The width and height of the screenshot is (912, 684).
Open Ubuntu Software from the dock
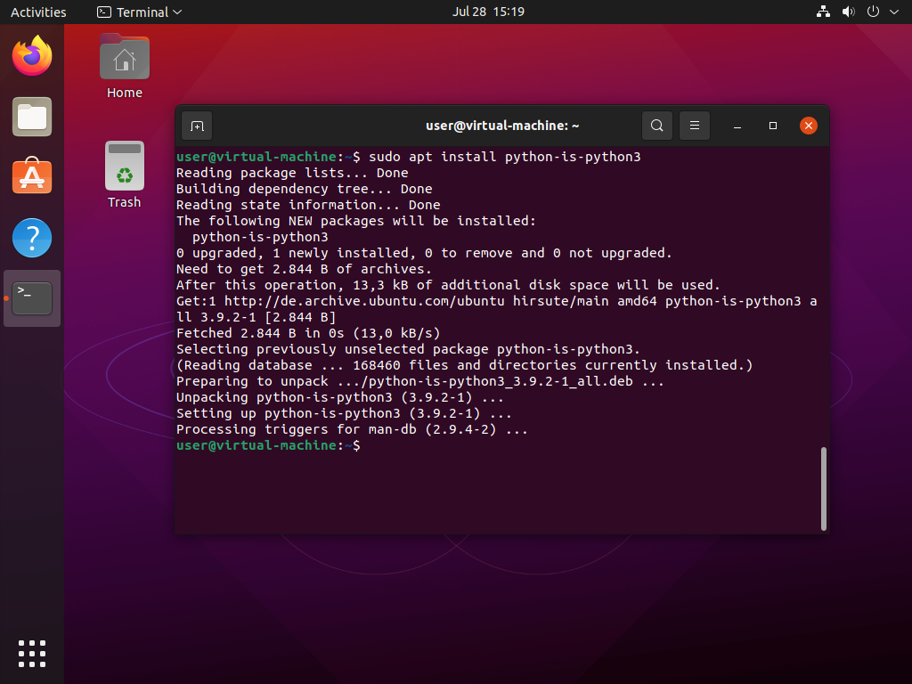click(x=32, y=177)
